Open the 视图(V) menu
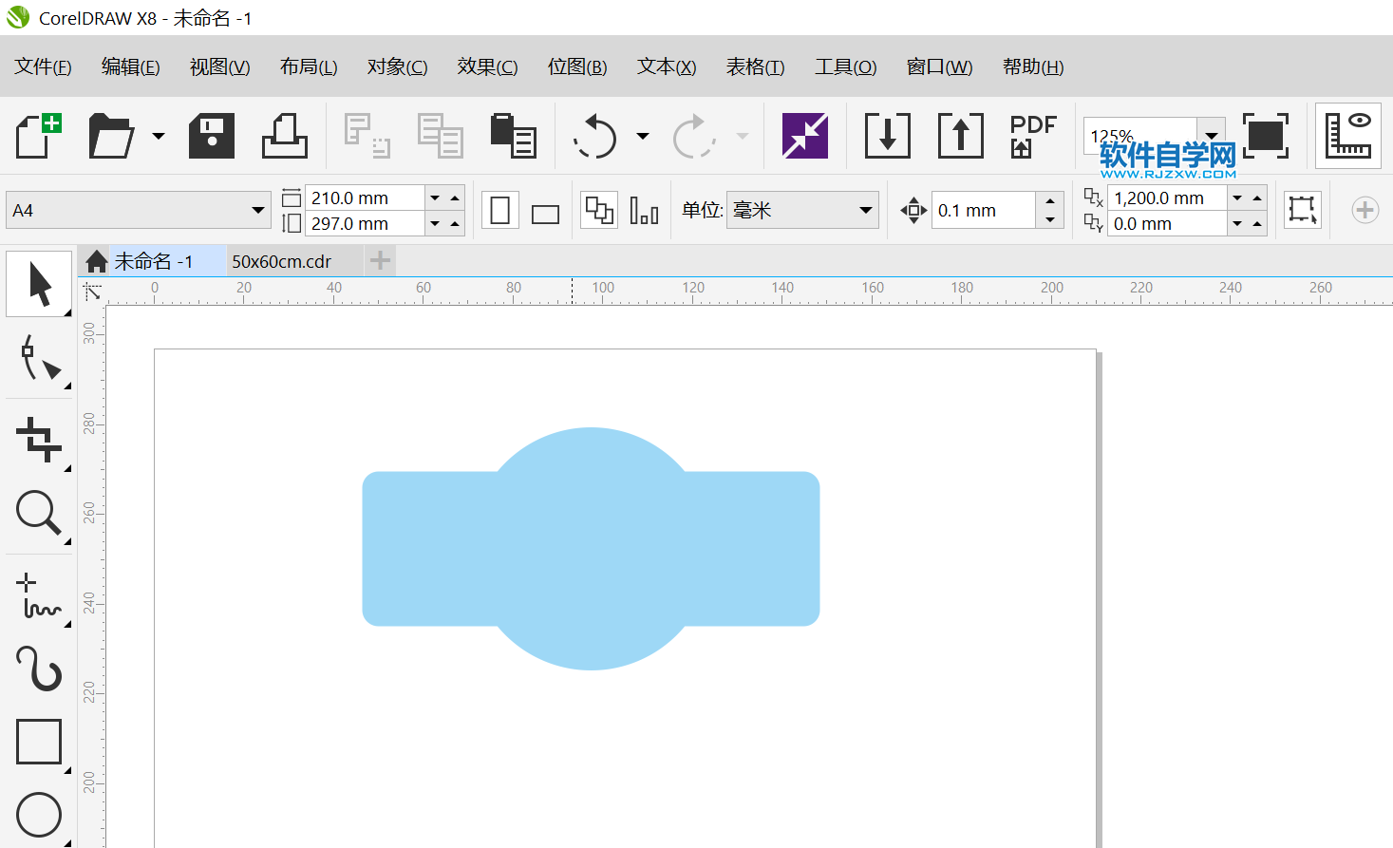Image resolution: width=1393 pixels, height=848 pixels. (219, 66)
